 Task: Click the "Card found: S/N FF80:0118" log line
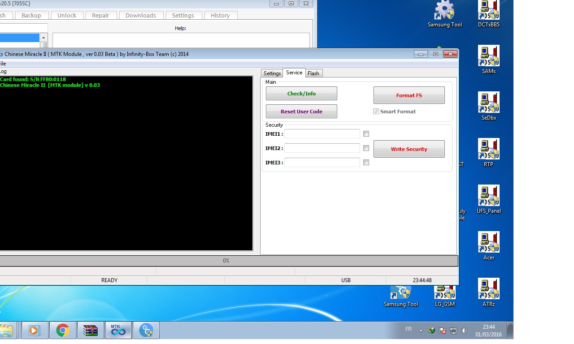33,79
